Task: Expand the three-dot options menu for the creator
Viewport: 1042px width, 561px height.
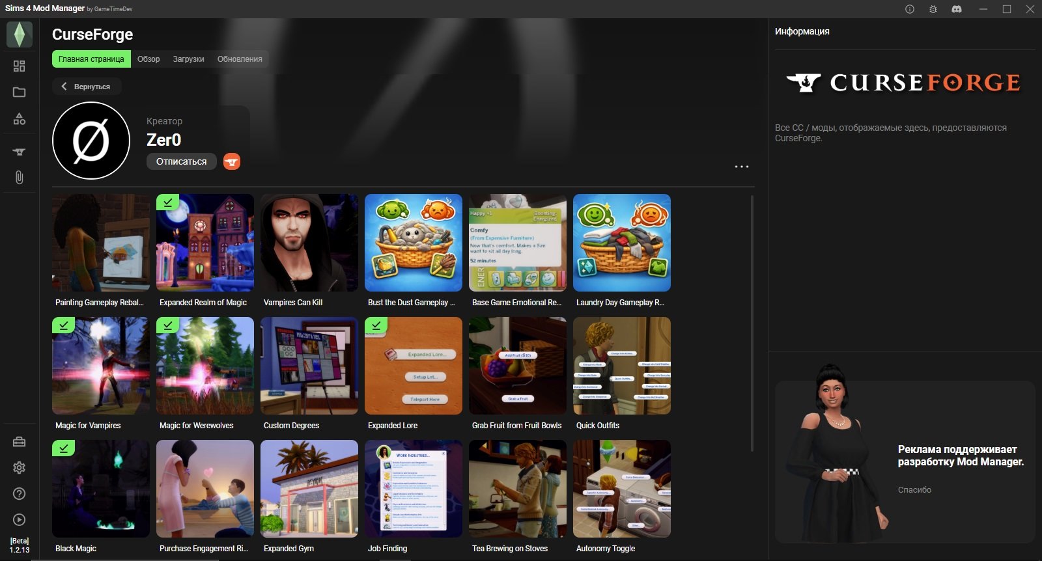Action: point(741,167)
